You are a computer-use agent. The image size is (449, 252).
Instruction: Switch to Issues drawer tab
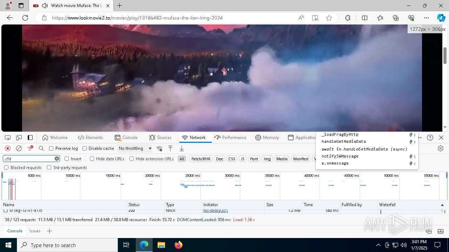point(35,231)
